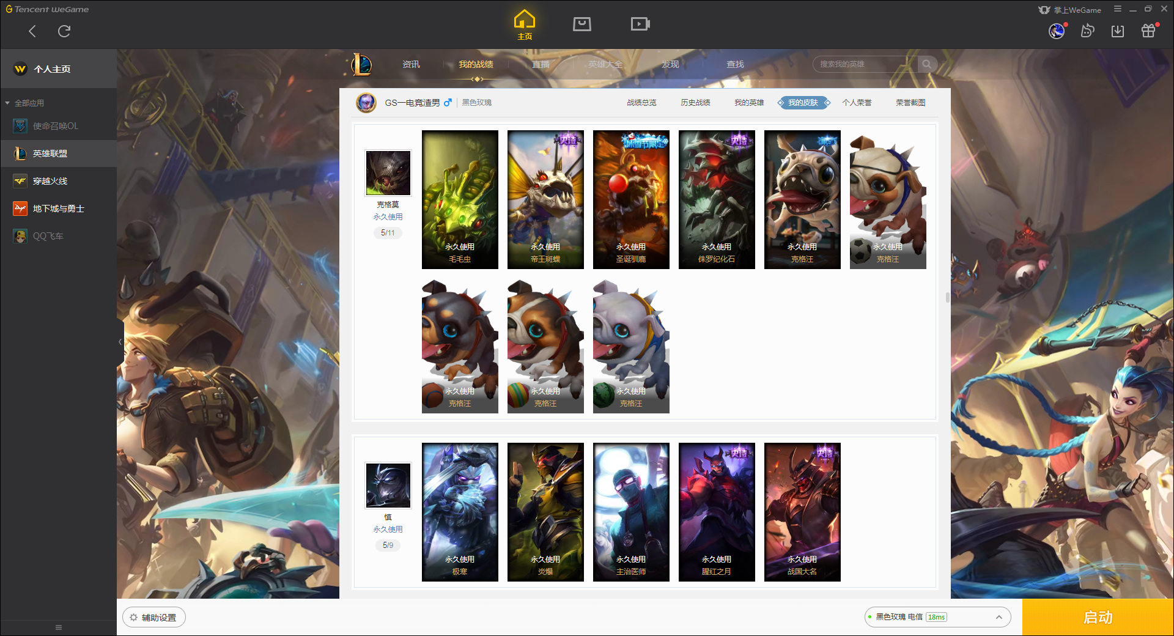Open the 圣诞驯鹿 skin card
Image resolution: width=1174 pixels, height=636 pixels.
[x=631, y=199]
